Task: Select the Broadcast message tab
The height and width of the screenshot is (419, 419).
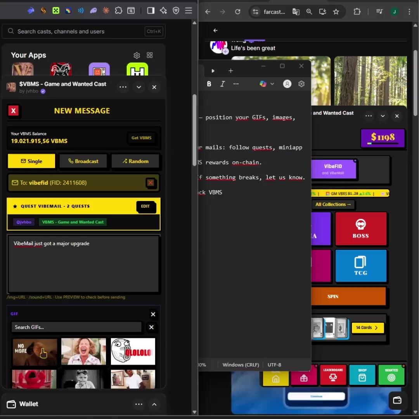Action: tap(83, 161)
